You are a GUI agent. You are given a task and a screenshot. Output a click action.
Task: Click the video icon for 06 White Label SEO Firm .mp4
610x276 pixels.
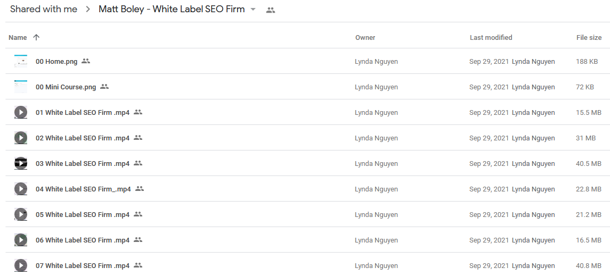pos(21,240)
